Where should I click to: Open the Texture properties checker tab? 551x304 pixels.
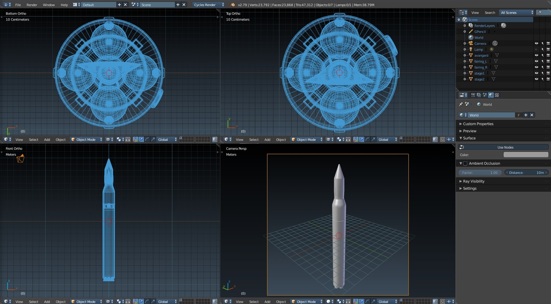(497, 95)
